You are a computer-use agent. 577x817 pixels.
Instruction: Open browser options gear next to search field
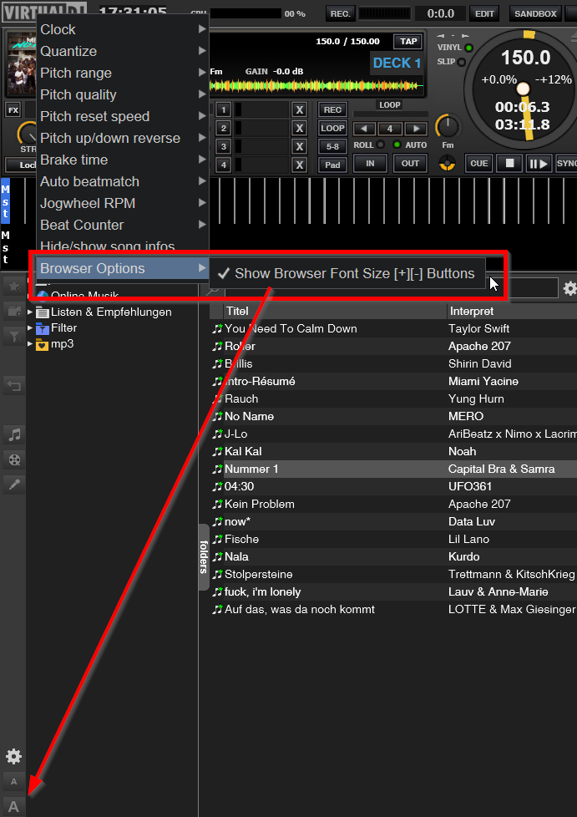[x=569, y=288]
